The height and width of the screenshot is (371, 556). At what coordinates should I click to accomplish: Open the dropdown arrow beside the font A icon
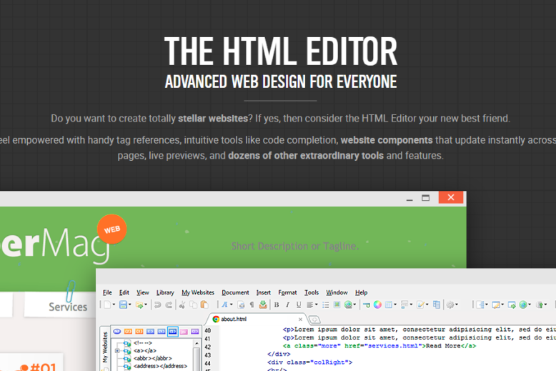[x=232, y=305]
